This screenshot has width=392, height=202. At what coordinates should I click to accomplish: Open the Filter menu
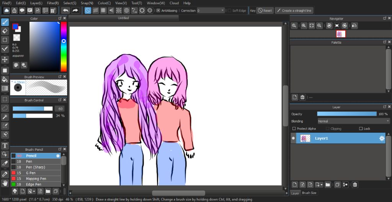pos(53,3)
